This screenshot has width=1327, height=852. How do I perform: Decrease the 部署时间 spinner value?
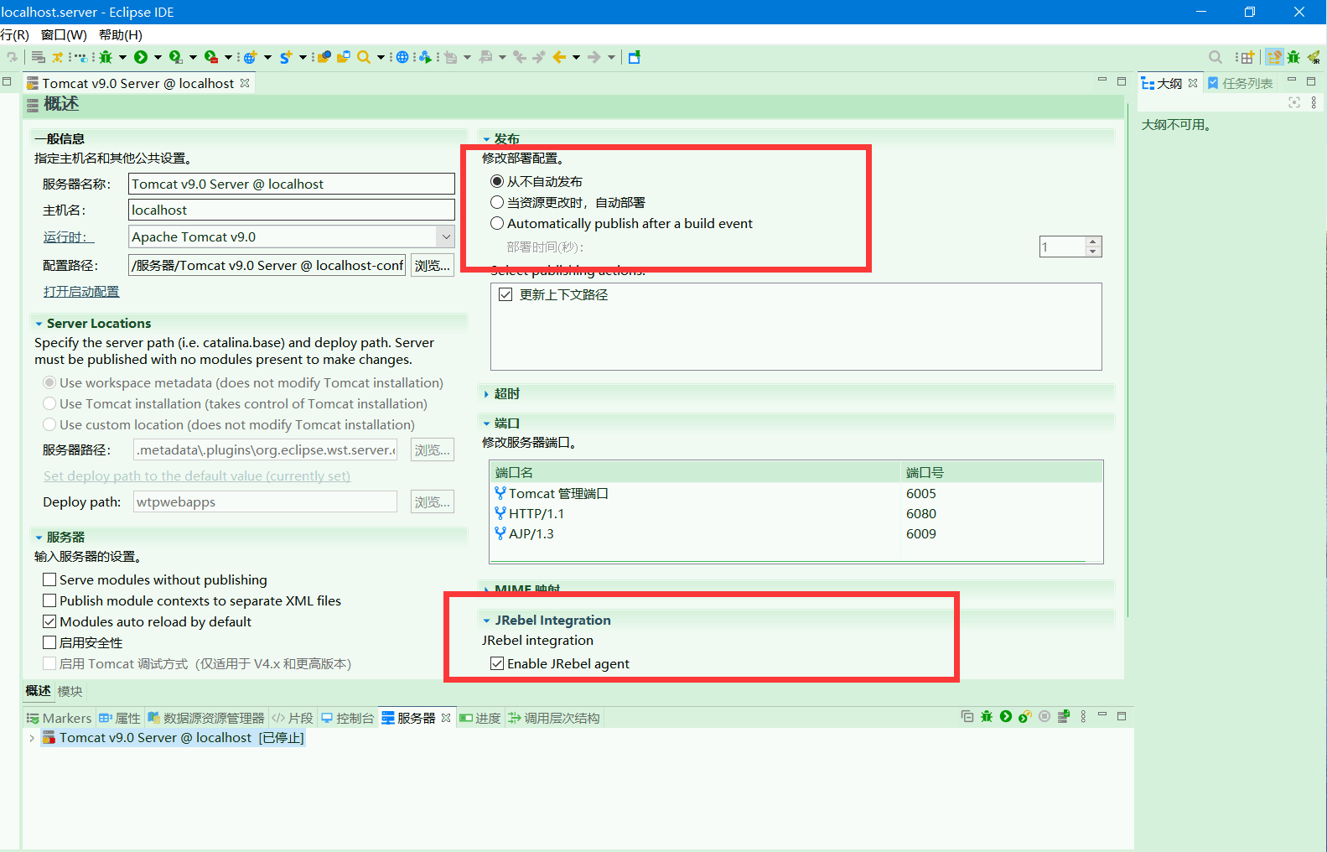click(1092, 251)
